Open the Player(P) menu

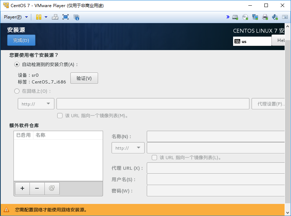[x=16, y=17]
